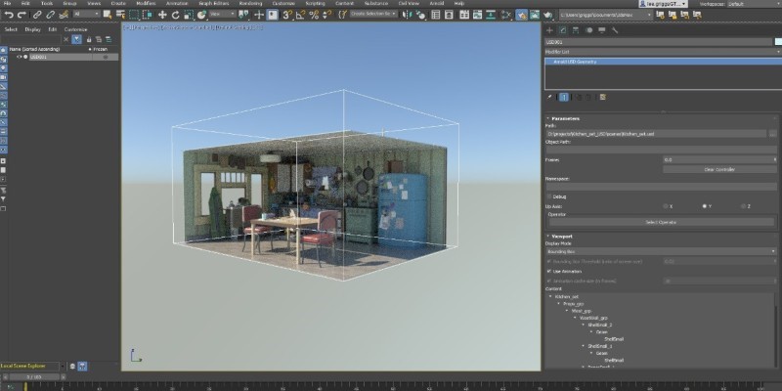Screen dimensions: 782x391
Task: Activate the Select and Rotate tool
Action: tap(175, 15)
